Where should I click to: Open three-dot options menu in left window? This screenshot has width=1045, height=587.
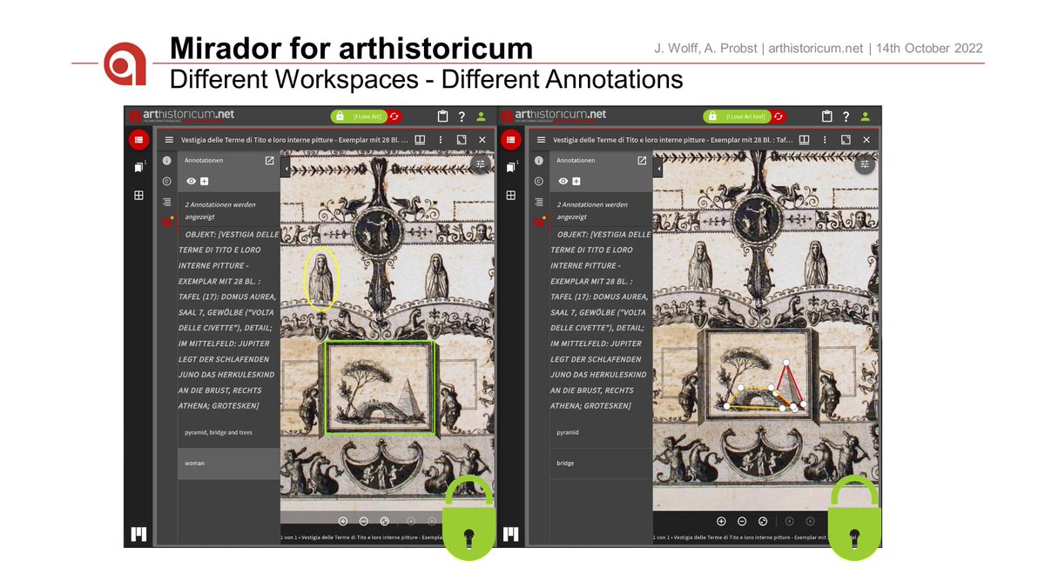coord(442,140)
